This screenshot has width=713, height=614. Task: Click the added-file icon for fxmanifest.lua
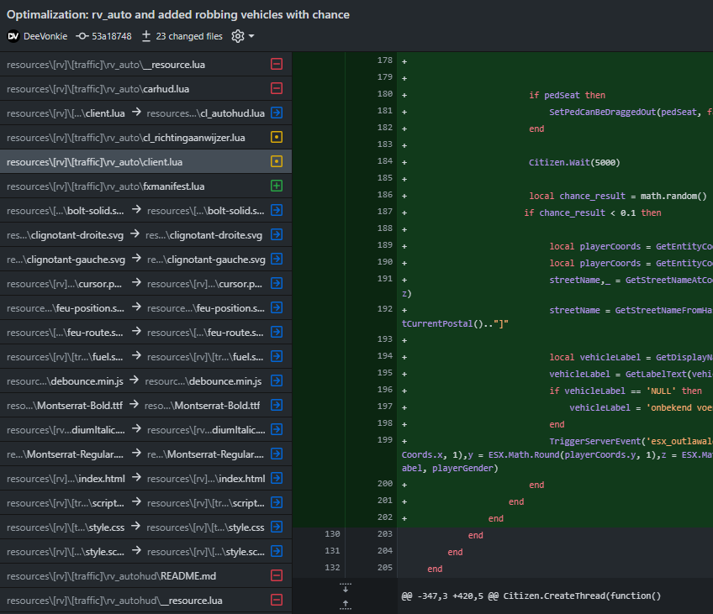(276, 186)
